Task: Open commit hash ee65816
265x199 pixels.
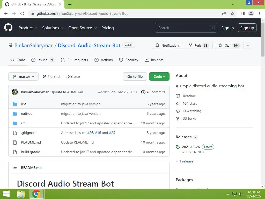Action: click(103, 92)
